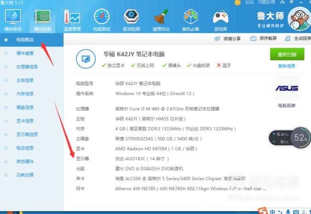Click the 华硕 K42JY 笔记本电脑 title
Image resolution: width=311 pixels, height=214 pixels.
(x=134, y=54)
